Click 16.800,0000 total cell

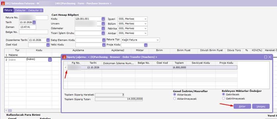(179, 68)
